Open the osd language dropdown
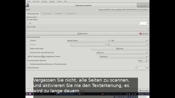 coord(143,60)
